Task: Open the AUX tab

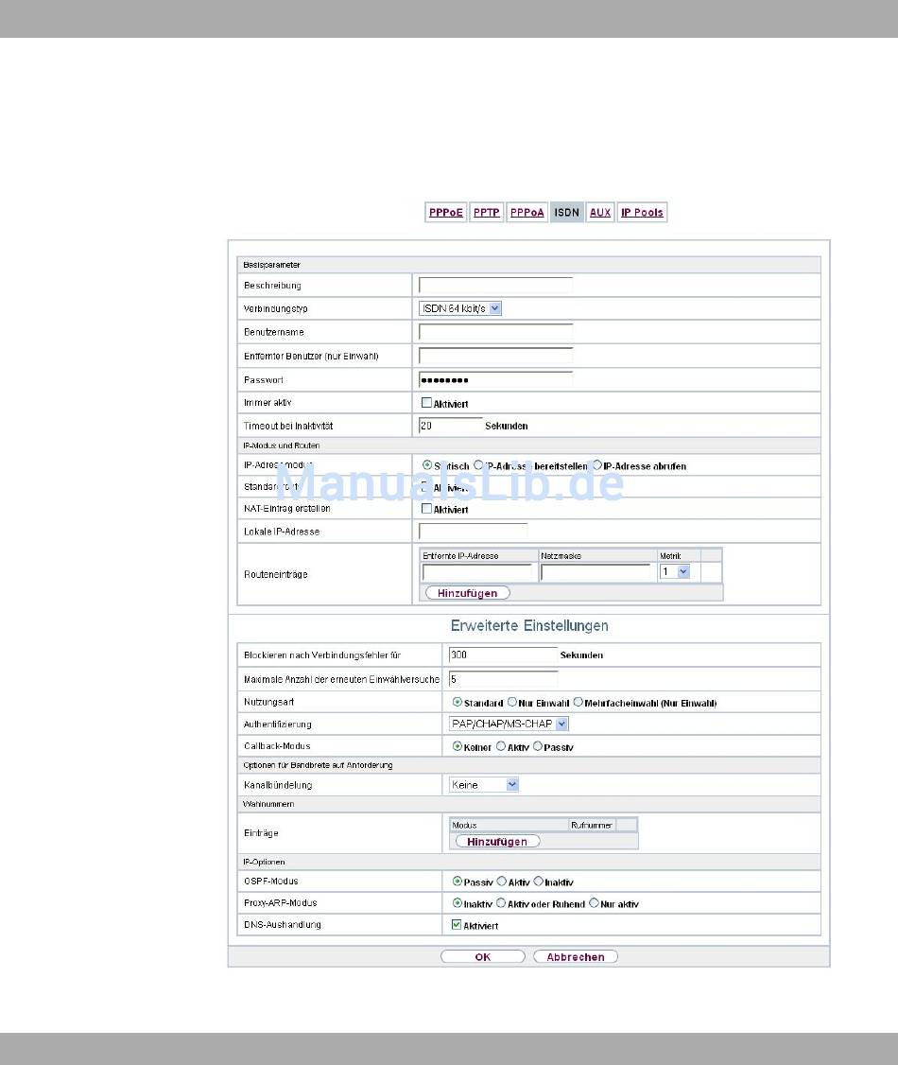Action: (x=600, y=213)
